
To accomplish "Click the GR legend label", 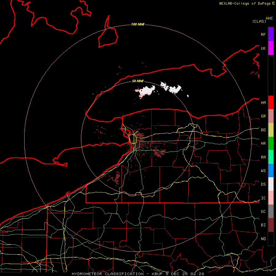I will (x=263, y=116).
